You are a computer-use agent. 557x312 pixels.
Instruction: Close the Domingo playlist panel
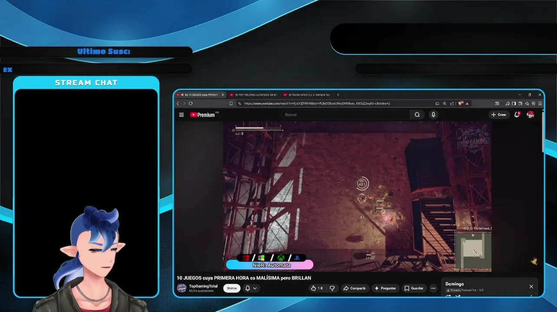531,286
